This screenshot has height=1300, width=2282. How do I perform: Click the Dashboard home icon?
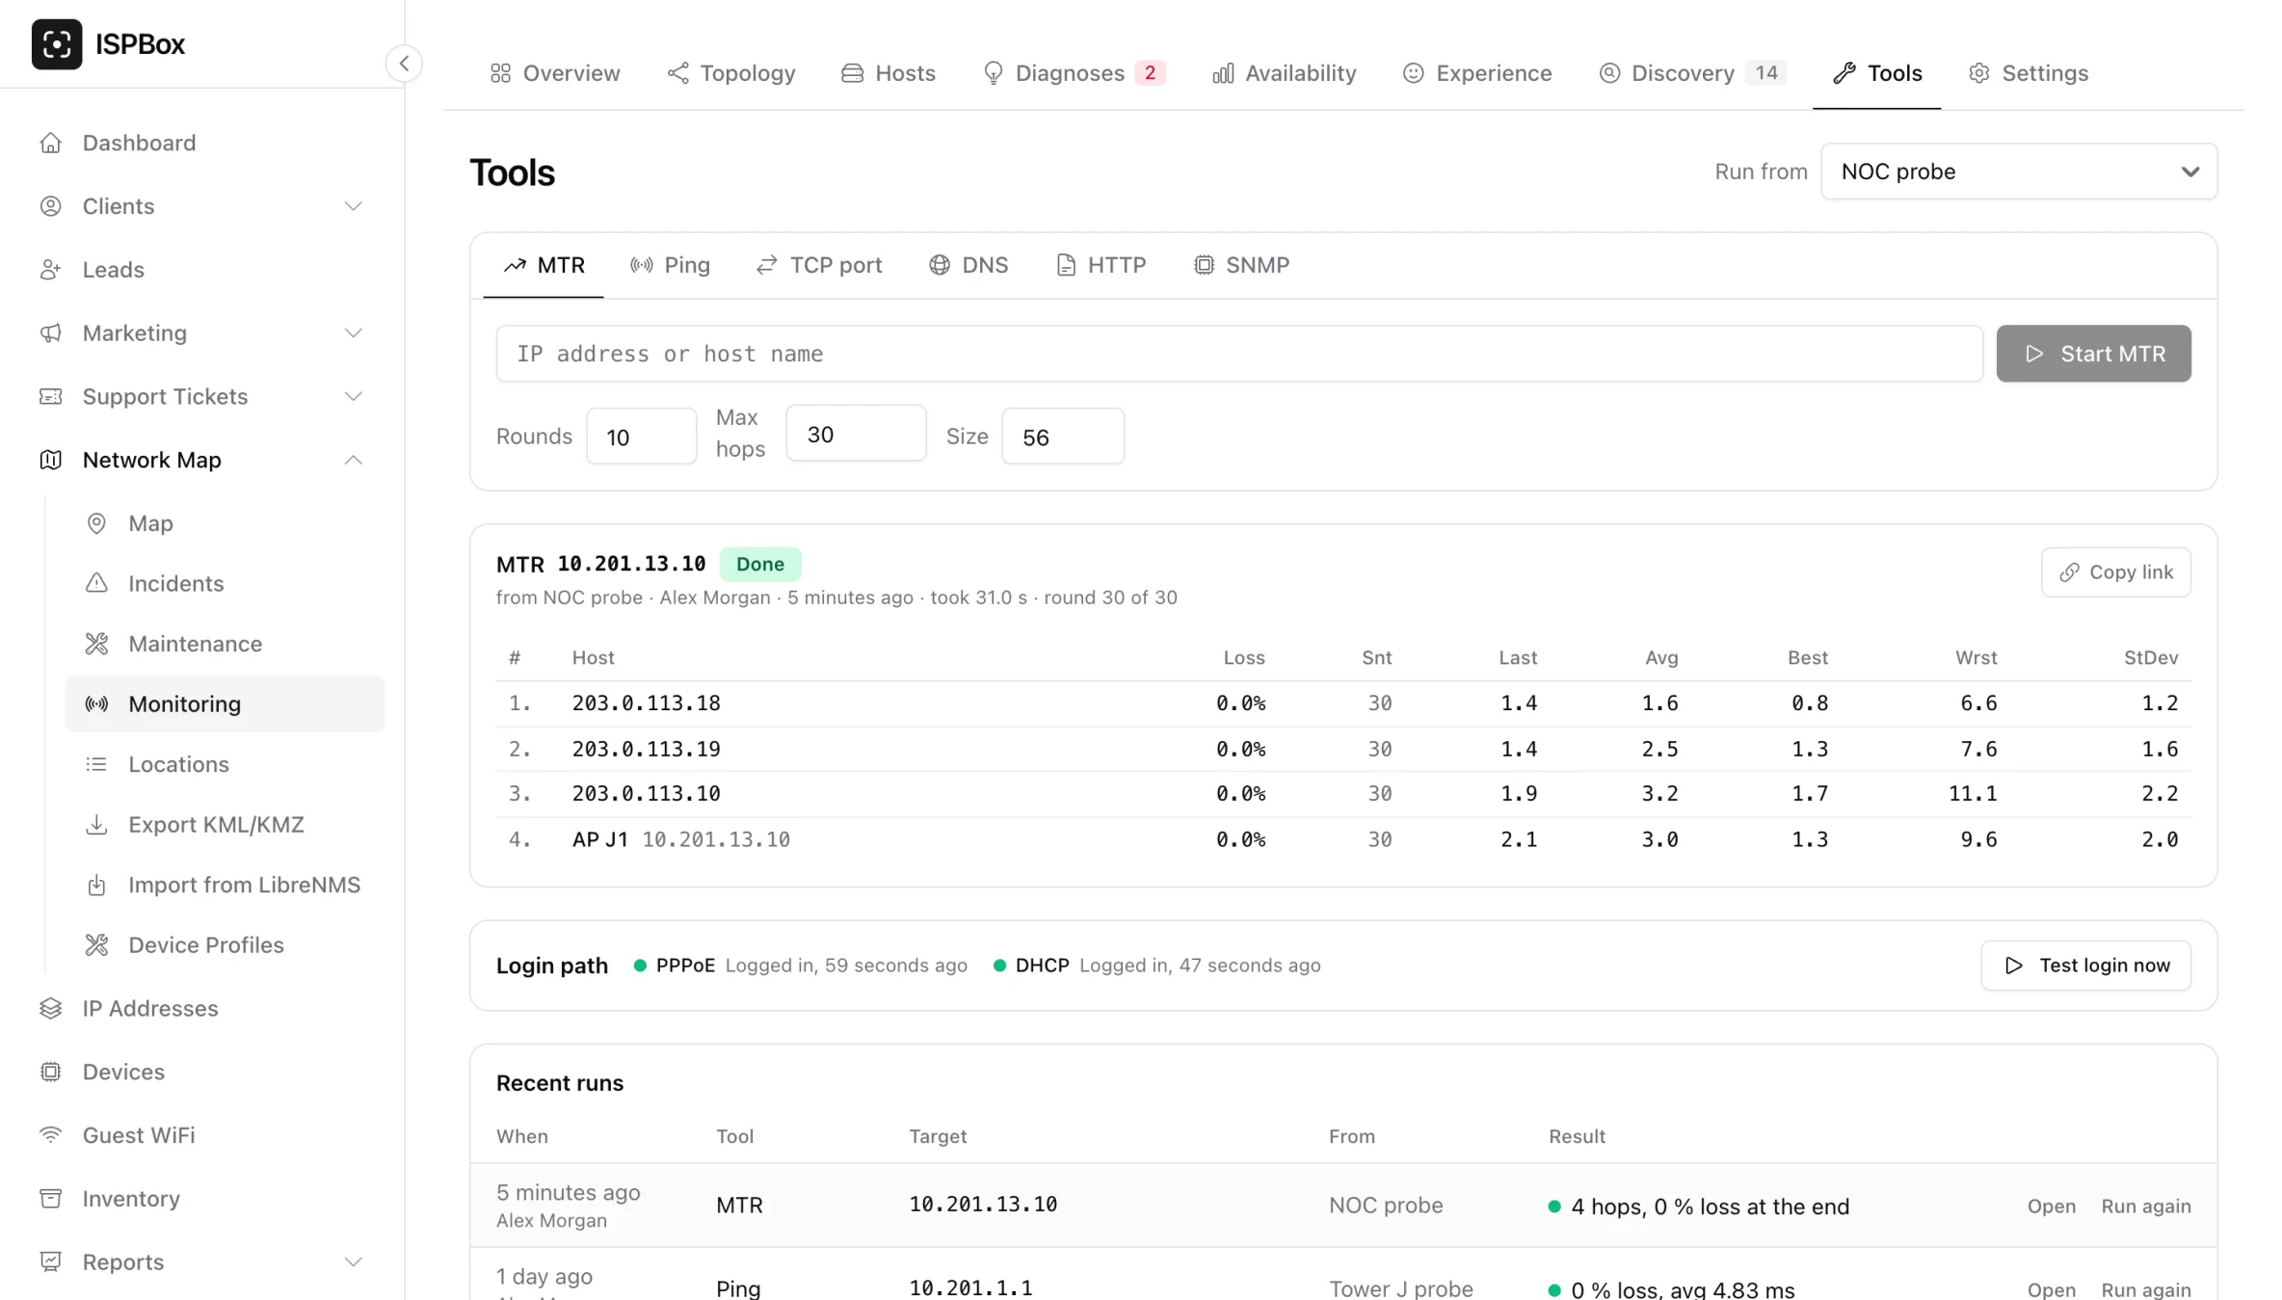[50, 143]
